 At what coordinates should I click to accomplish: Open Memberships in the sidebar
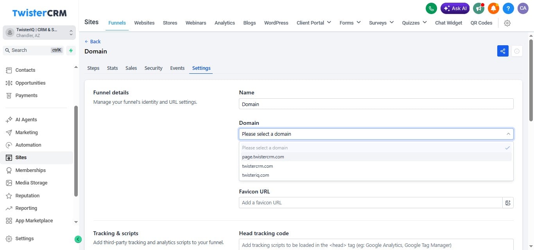30,170
